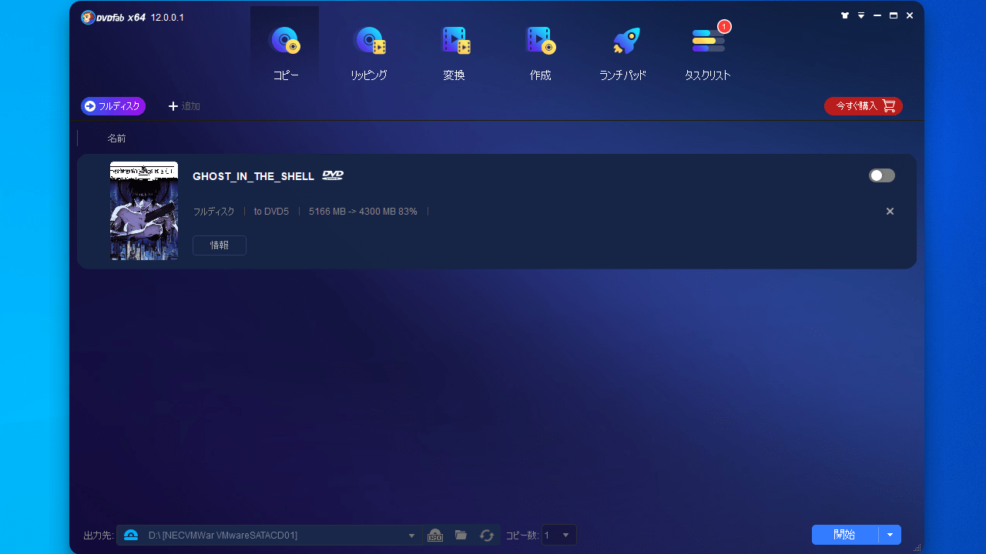The height and width of the screenshot is (554, 986).
Task: Click the 開始 start button
Action: (x=845, y=535)
